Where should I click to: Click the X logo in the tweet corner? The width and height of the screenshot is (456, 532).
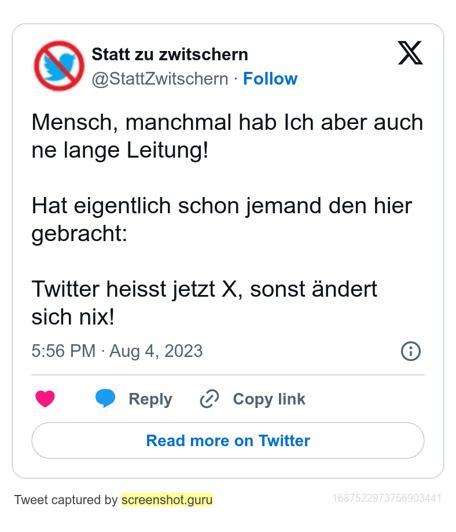410,54
